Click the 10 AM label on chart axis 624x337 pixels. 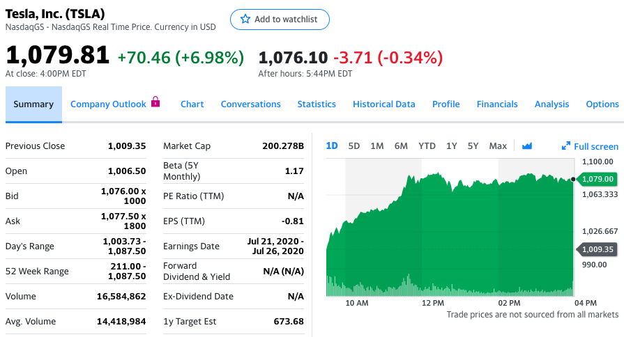(x=356, y=303)
